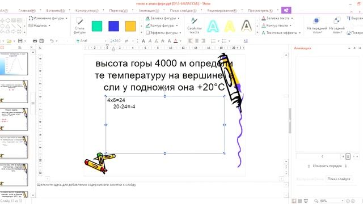Open the Конструктор (Design) ribbon tab
The image size is (363, 204).
87,10
